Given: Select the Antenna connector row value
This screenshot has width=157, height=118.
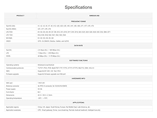Looking at the screenshot, I should pyautogui.click(x=52, y=86).
